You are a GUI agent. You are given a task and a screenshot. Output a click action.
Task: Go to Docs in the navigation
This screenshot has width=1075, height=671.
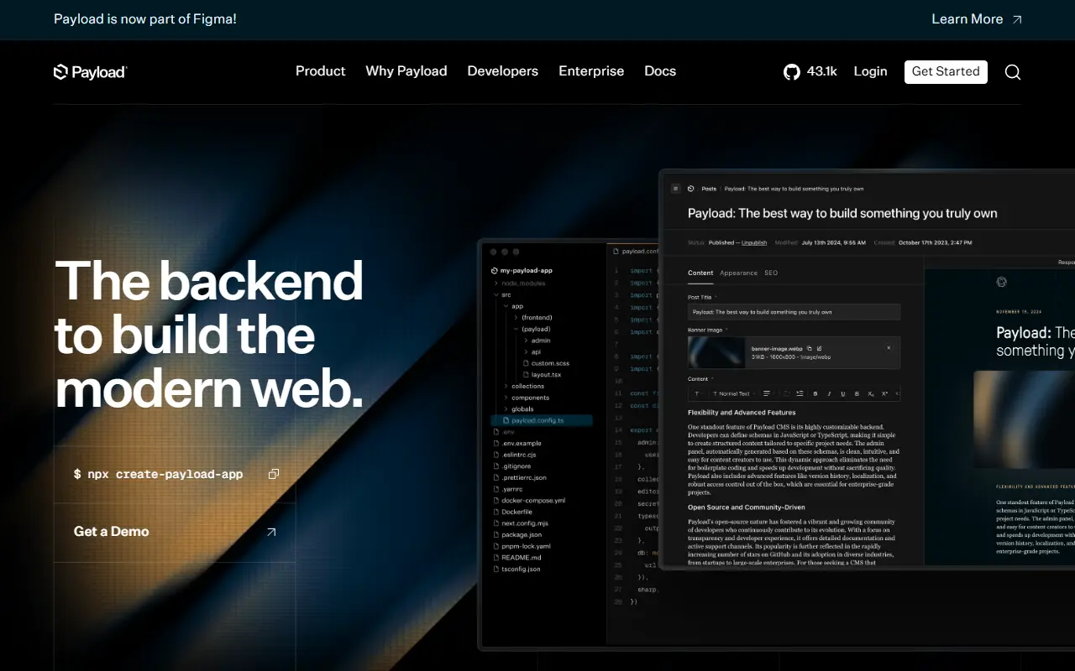click(x=660, y=71)
